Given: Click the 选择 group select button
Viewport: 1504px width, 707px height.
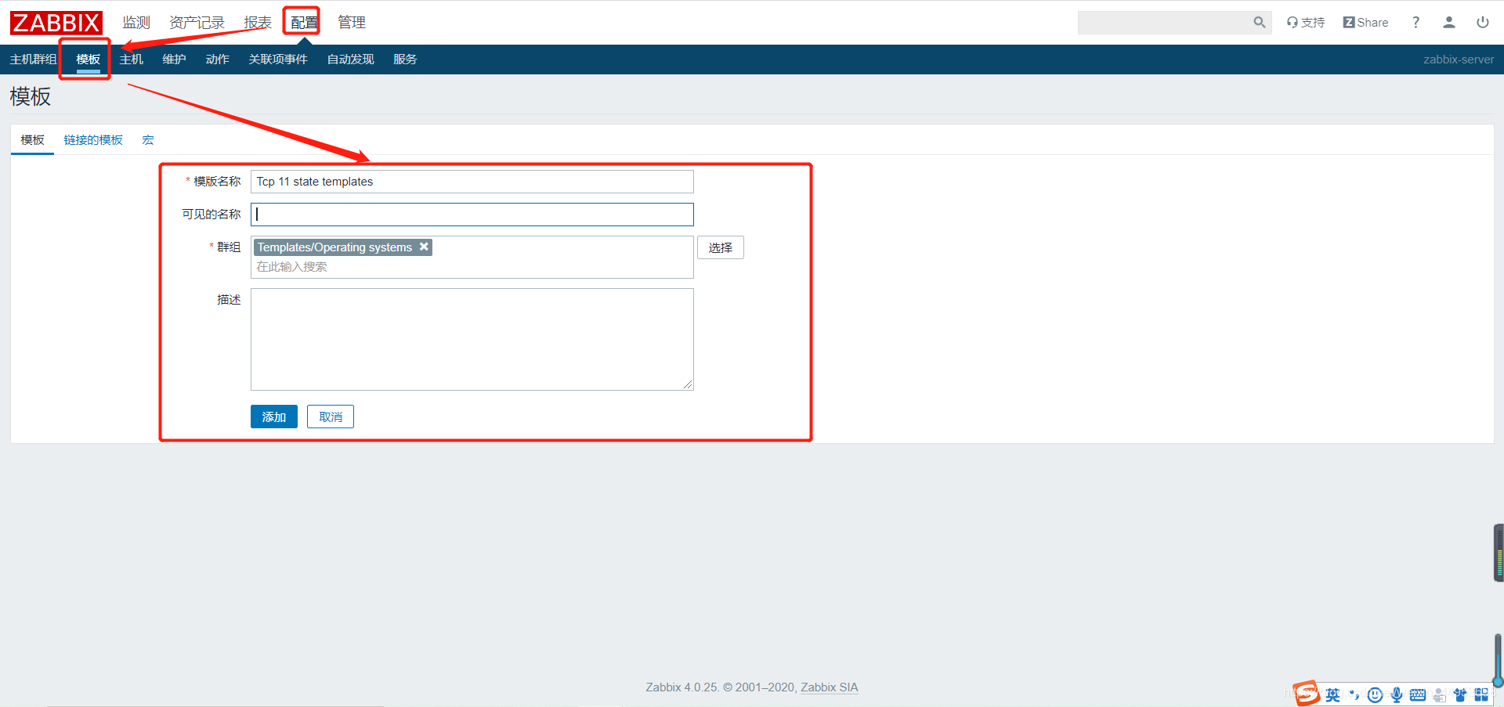Looking at the screenshot, I should (x=721, y=247).
